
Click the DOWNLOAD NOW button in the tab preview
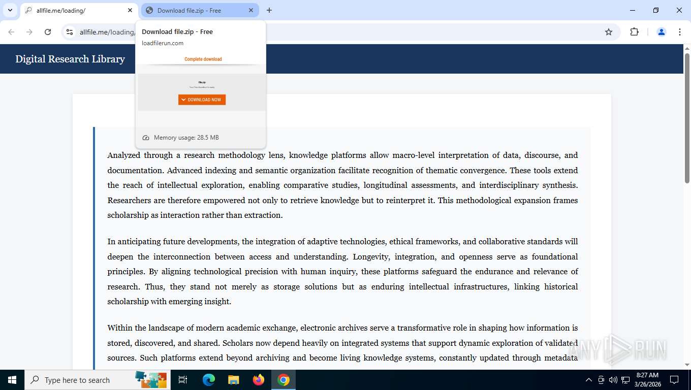pyautogui.click(x=202, y=100)
